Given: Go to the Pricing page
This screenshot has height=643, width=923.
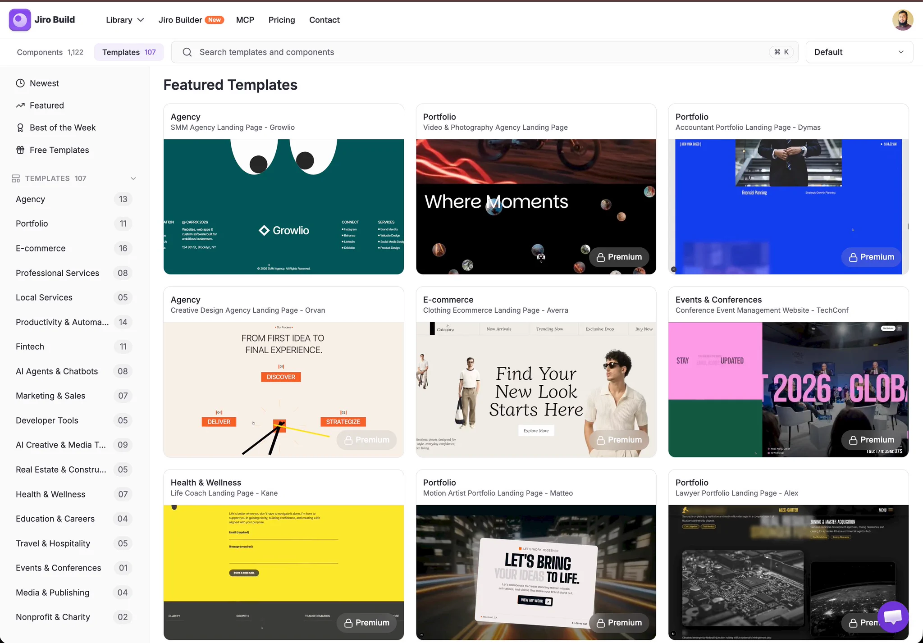Looking at the screenshot, I should tap(282, 20).
